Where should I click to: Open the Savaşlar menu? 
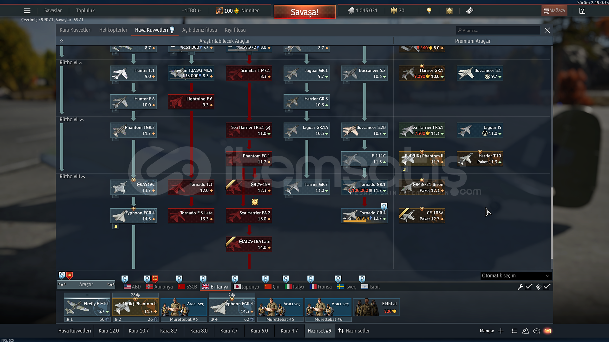pyautogui.click(x=53, y=11)
